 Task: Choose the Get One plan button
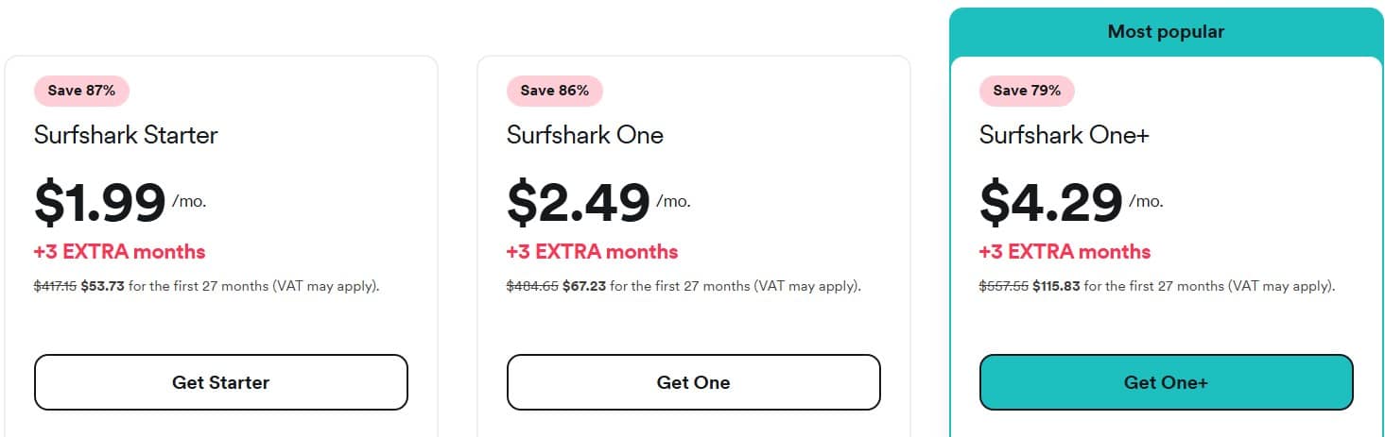click(694, 382)
